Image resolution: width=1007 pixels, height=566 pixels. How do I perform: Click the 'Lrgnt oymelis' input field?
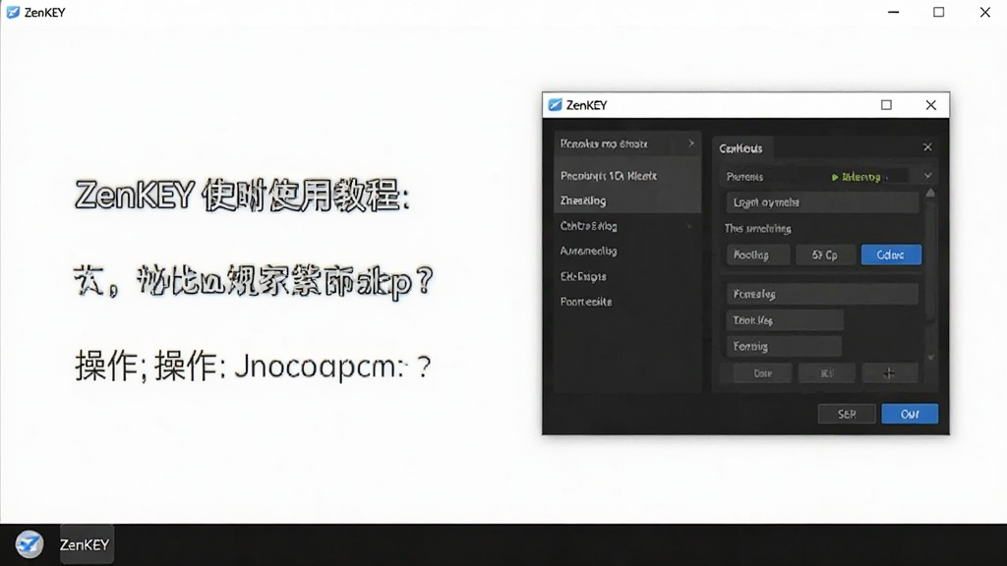click(x=822, y=202)
